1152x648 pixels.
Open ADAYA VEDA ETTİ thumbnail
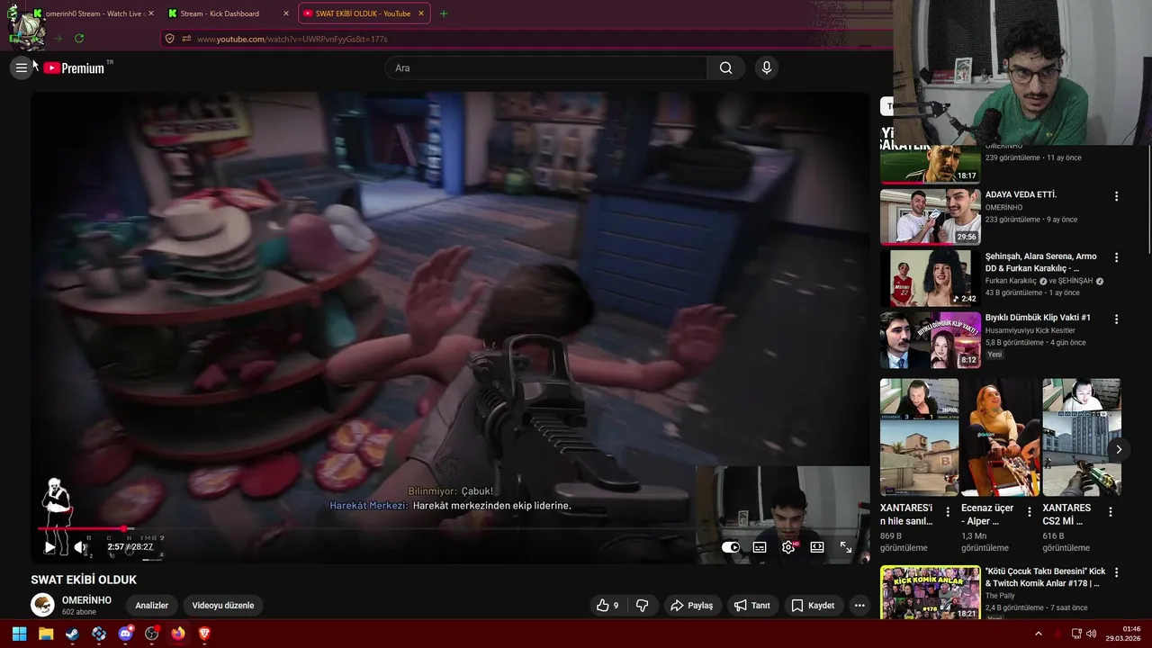(930, 216)
